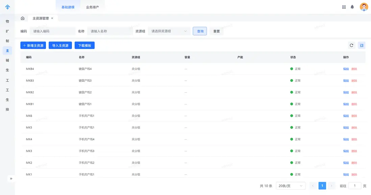Click the 共 10 条 total count text
Viewport: 371px width, 195px height.
point(266,186)
